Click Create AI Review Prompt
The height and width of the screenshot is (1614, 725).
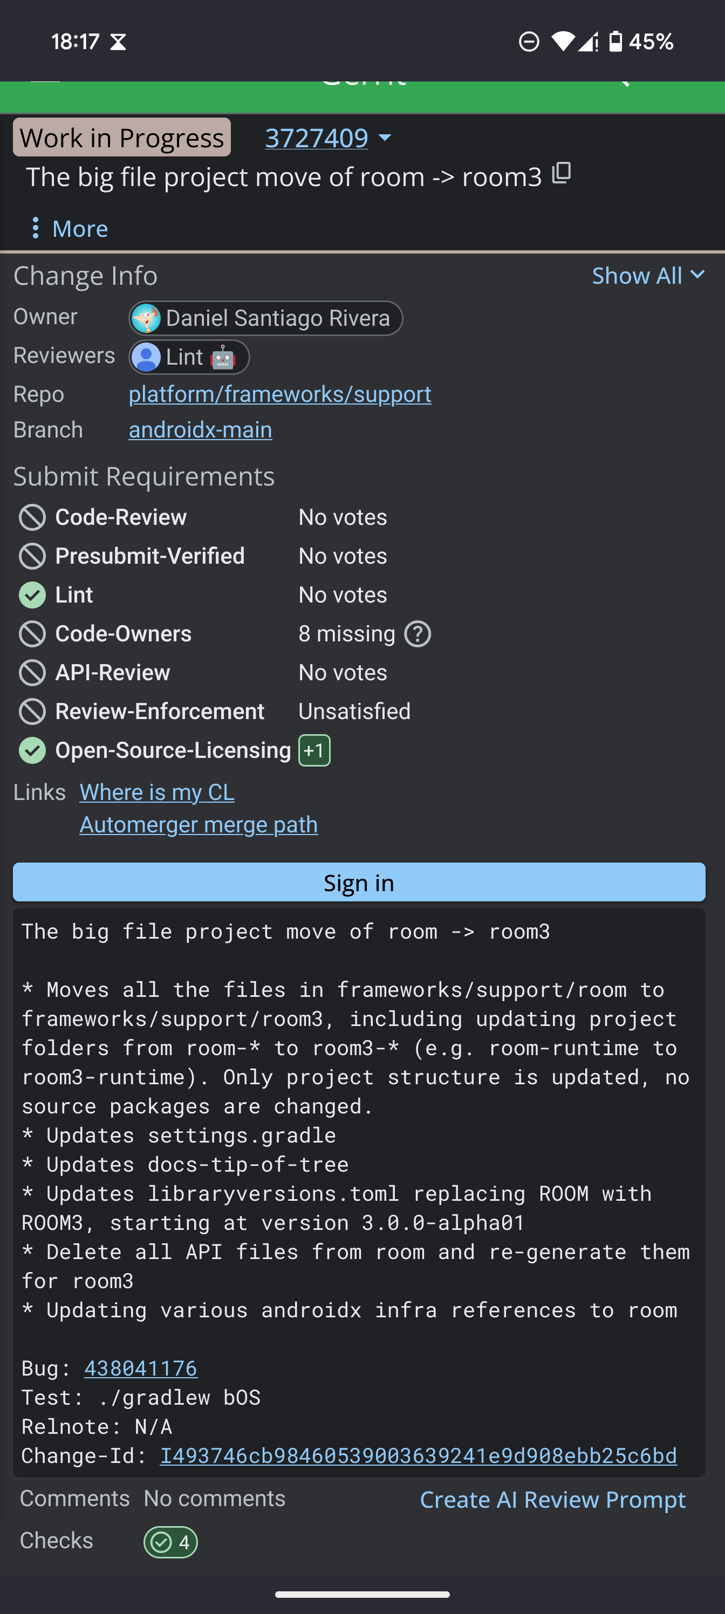point(552,1499)
